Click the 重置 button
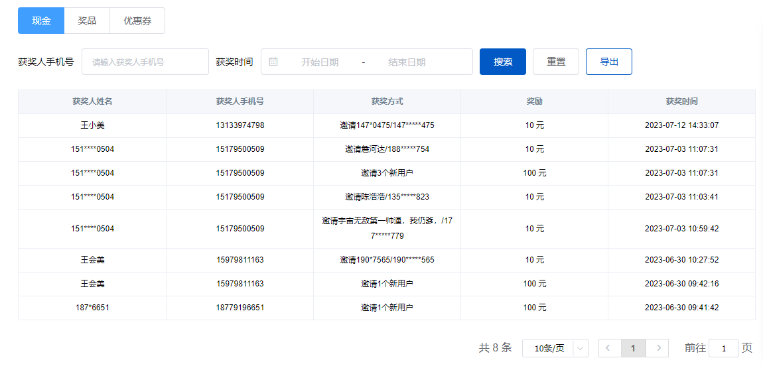Screen dimensions: 763x366 pyautogui.click(x=556, y=62)
